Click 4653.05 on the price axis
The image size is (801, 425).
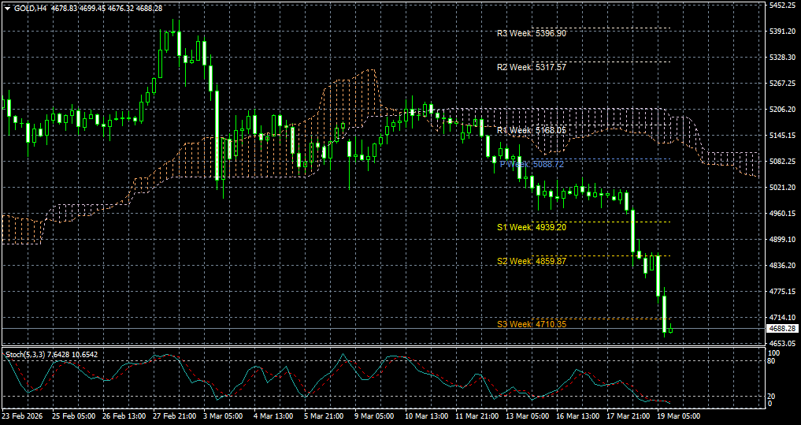coord(783,344)
